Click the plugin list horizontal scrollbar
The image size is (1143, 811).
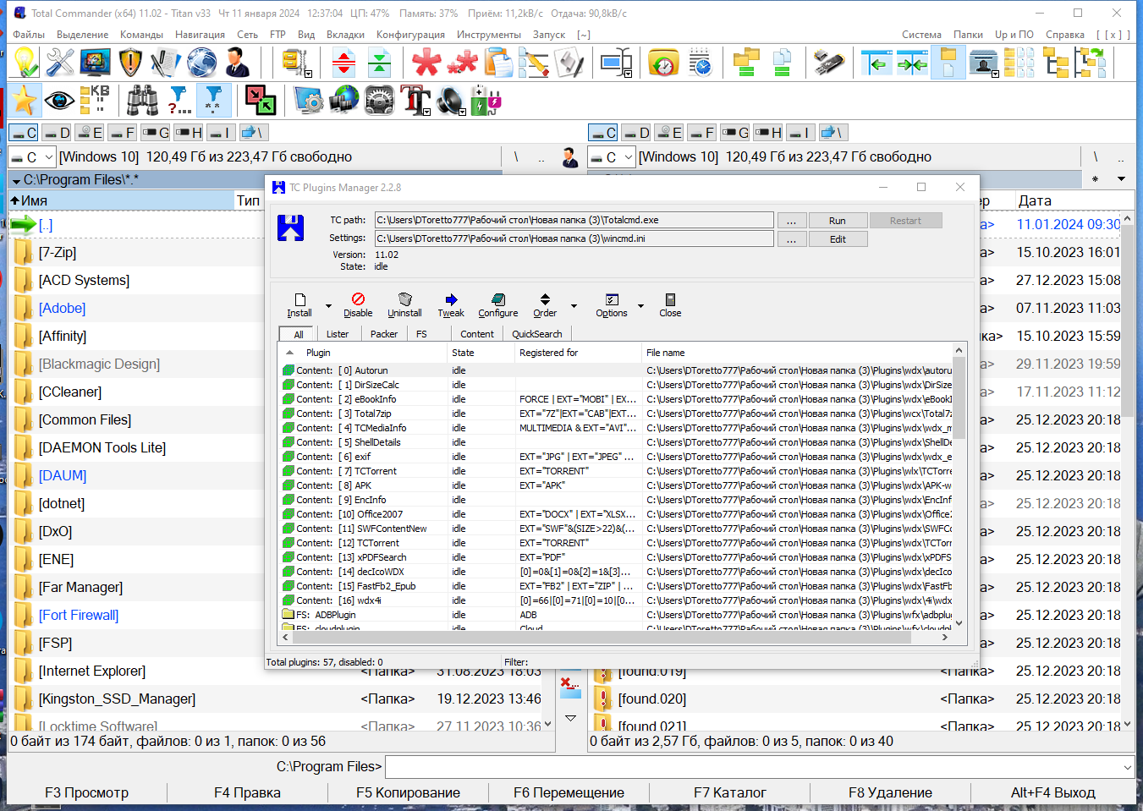[601, 638]
